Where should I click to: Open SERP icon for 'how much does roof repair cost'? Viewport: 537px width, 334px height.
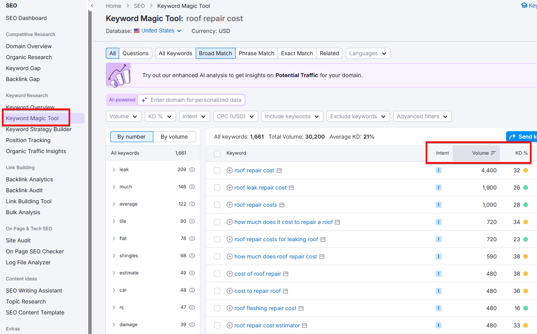click(322, 257)
